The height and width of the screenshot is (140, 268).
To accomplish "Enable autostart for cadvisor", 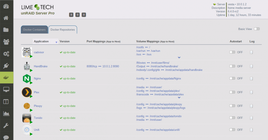I will coord(232,52).
